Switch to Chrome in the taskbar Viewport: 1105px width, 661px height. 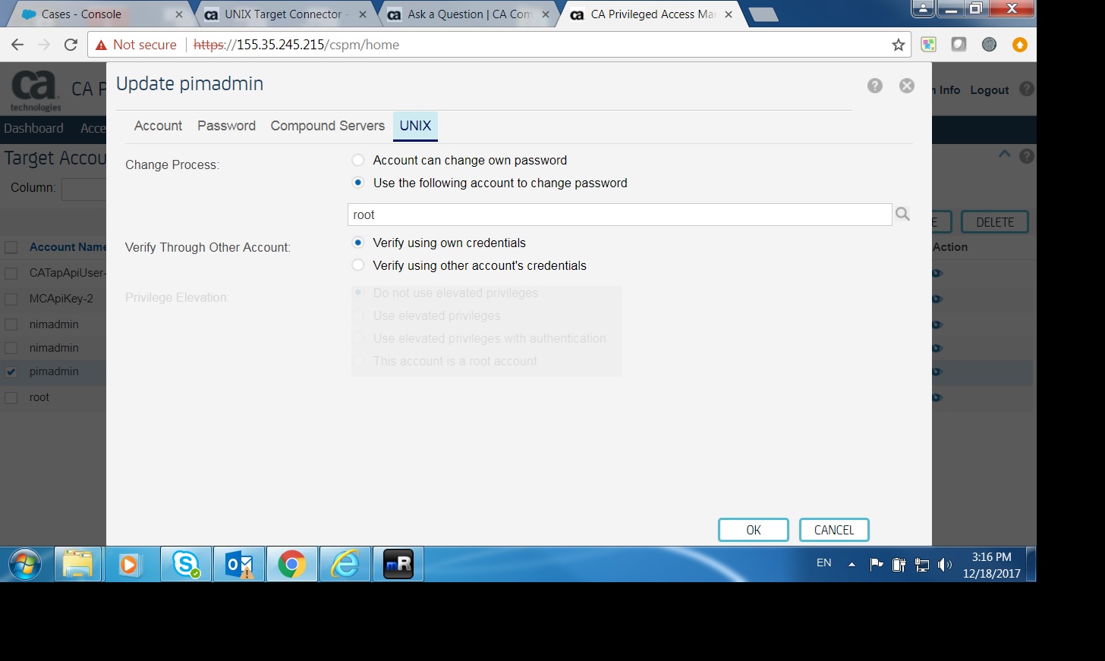pos(291,565)
